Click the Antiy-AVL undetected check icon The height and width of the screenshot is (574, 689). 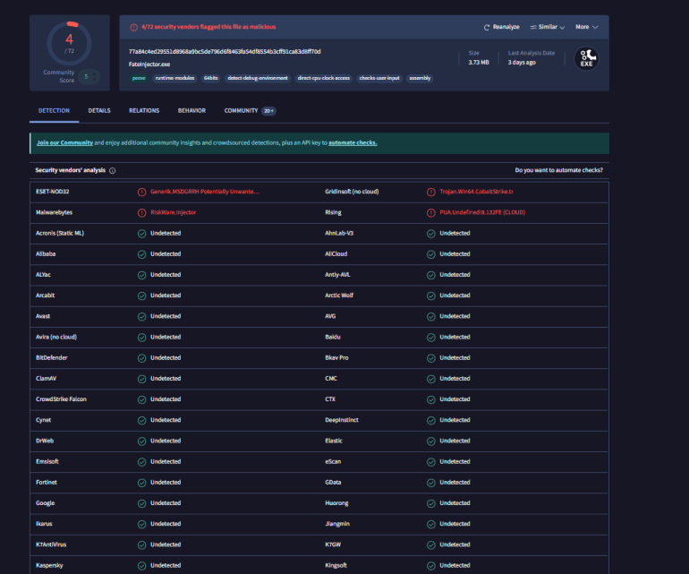click(x=431, y=275)
